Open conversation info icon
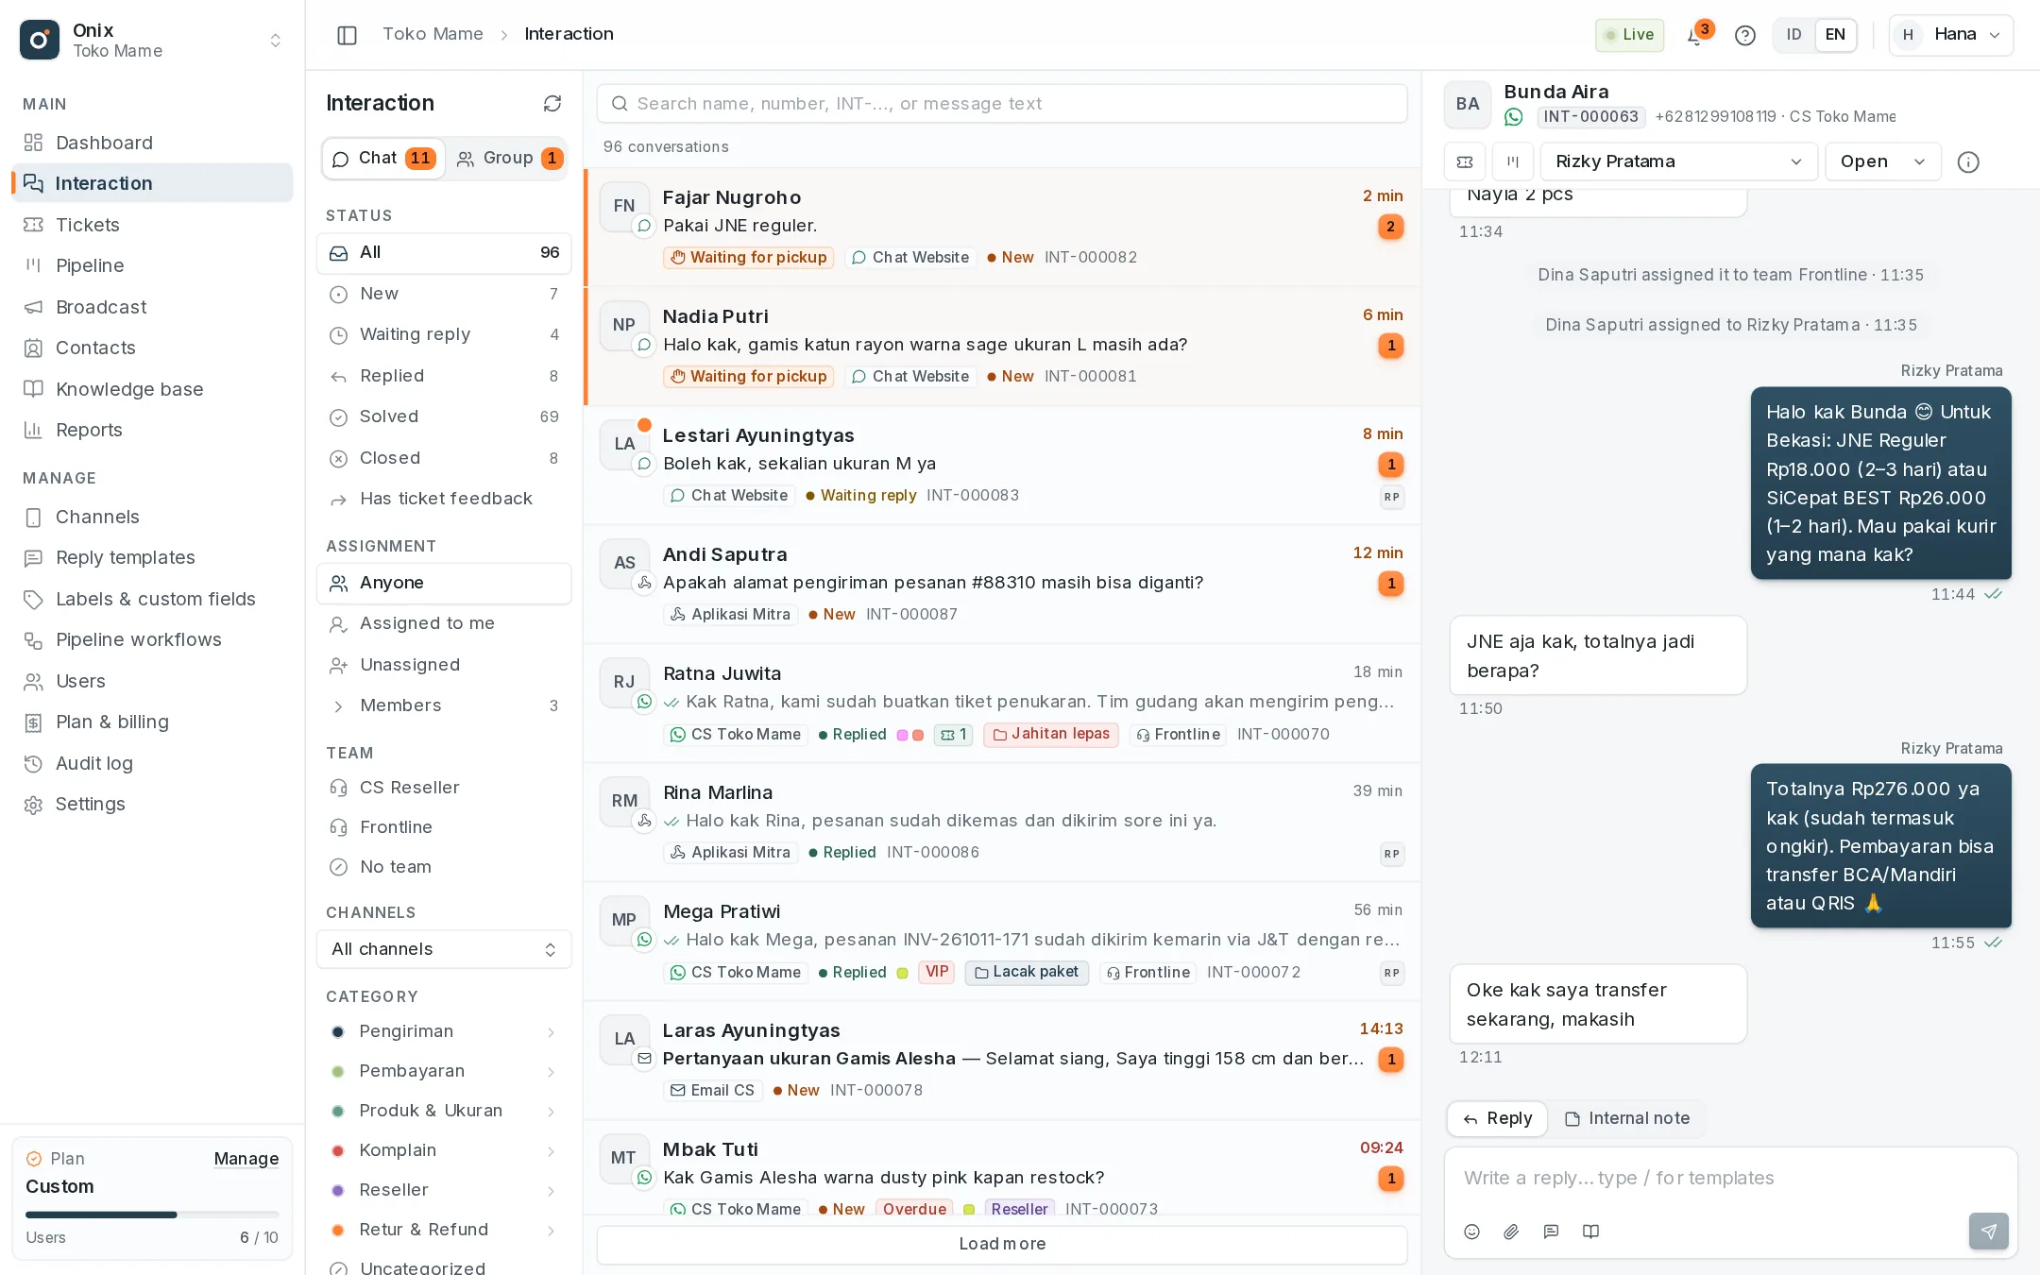 (1968, 162)
